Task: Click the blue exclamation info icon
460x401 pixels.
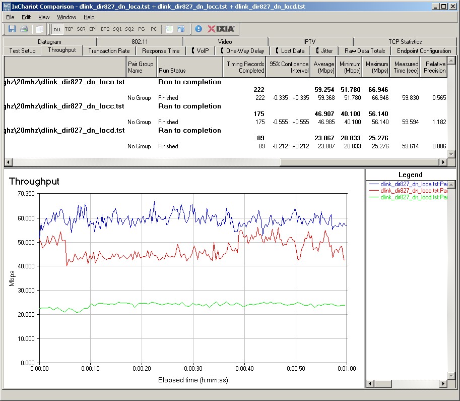Action: tap(199, 29)
